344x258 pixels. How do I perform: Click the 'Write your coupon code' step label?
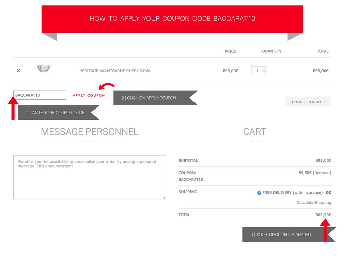[55, 113]
